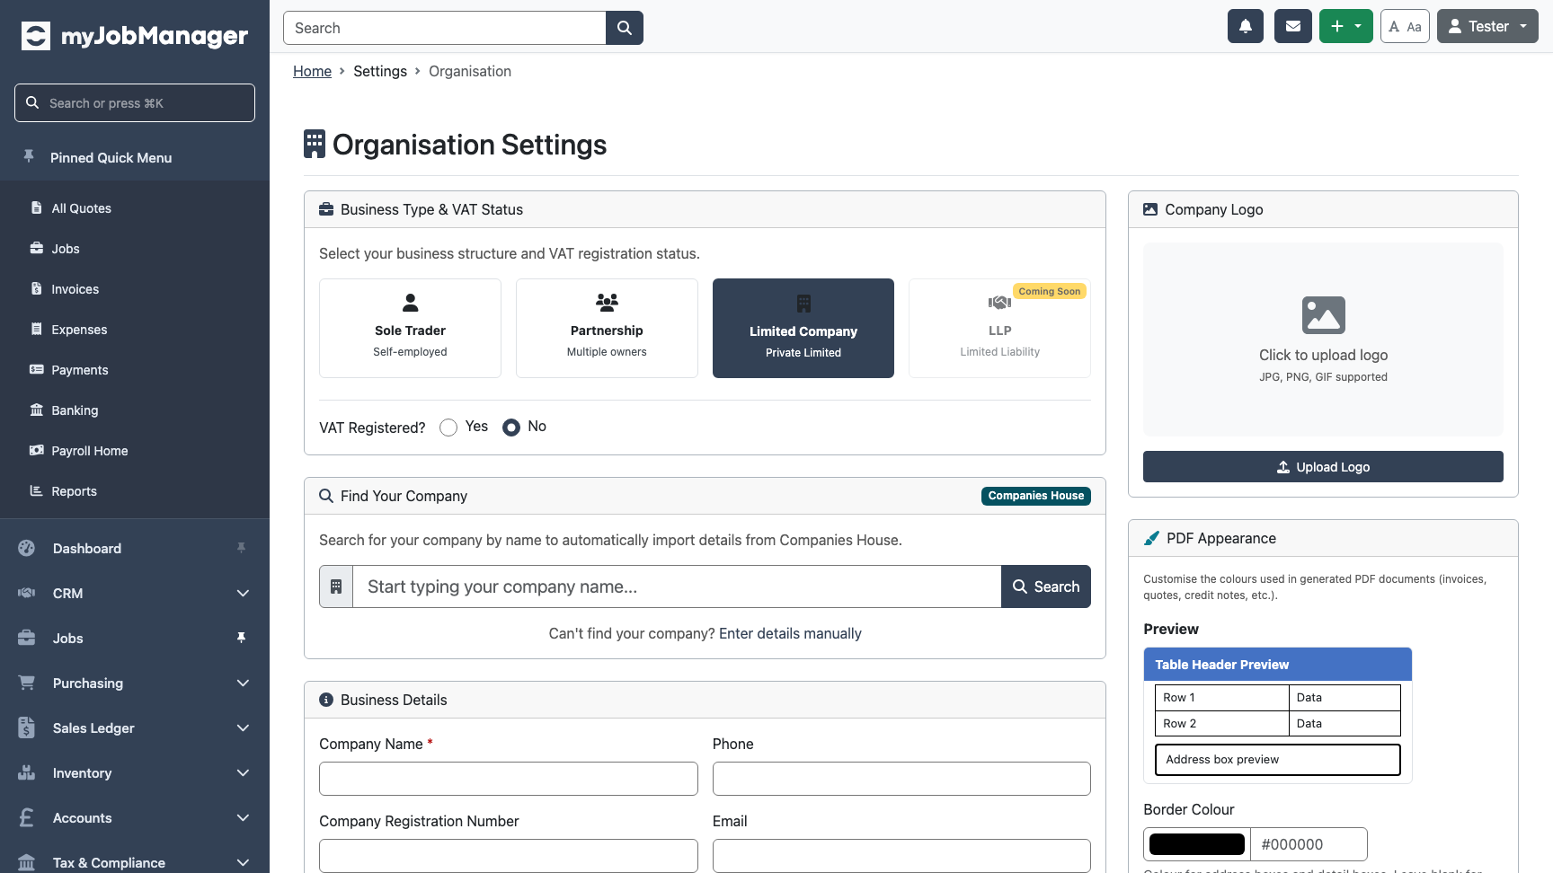This screenshot has width=1553, height=873.
Task: Click the Upload Logo button
Action: pyautogui.click(x=1323, y=467)
